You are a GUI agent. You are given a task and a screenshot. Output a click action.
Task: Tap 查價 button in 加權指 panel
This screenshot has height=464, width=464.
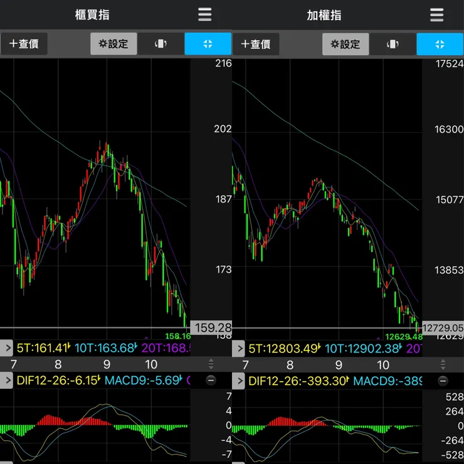point(256,44)
